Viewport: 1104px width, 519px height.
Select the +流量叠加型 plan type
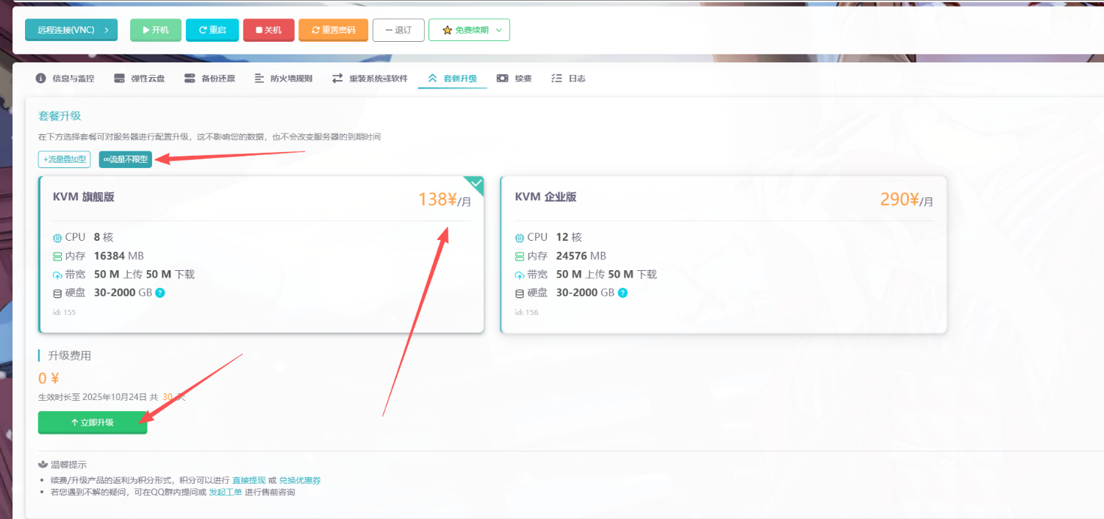tap(65, 159)
